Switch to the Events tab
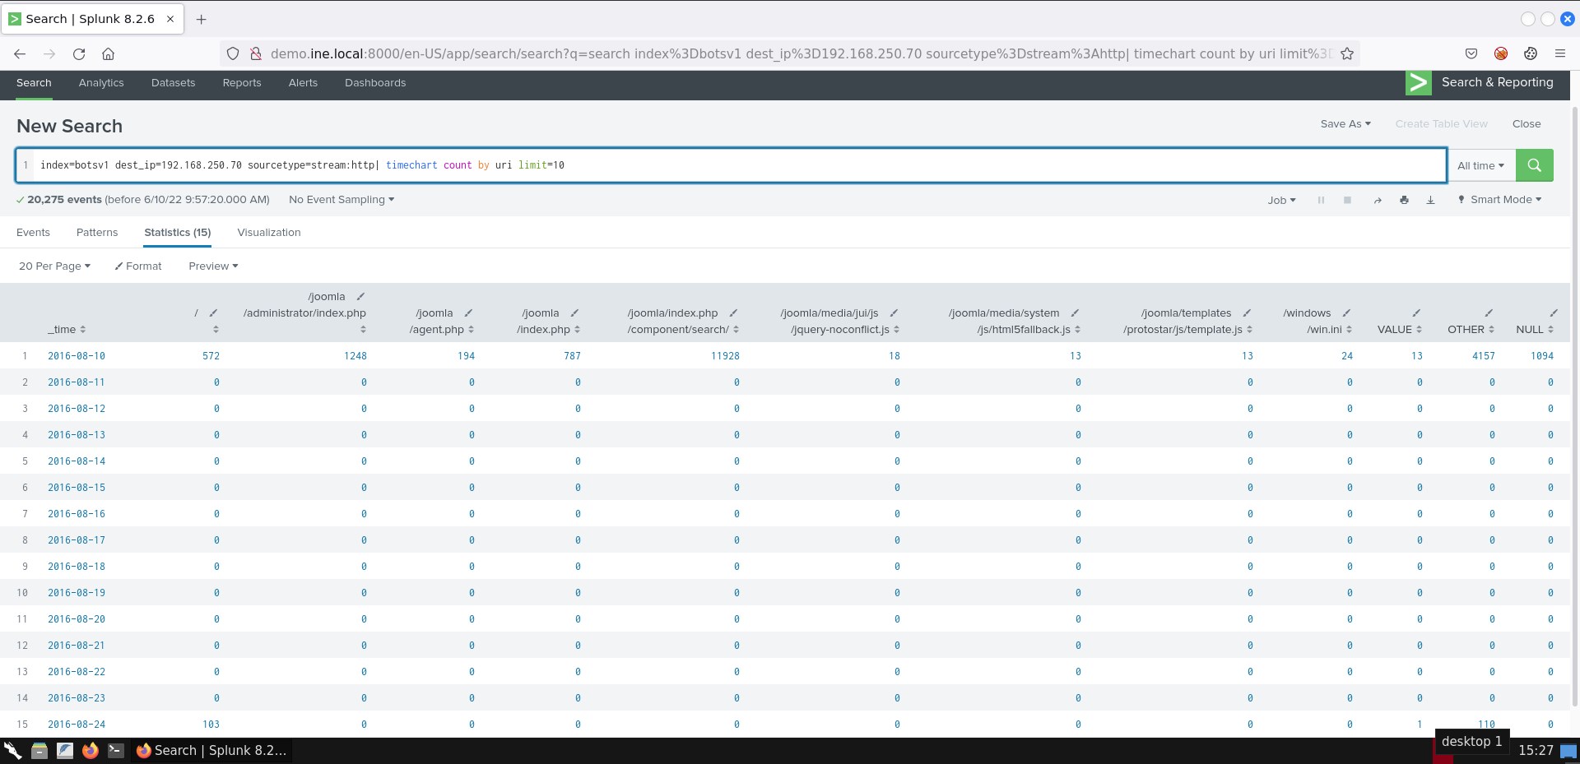Screen dimensions: 1580x764 pos(33,233)
